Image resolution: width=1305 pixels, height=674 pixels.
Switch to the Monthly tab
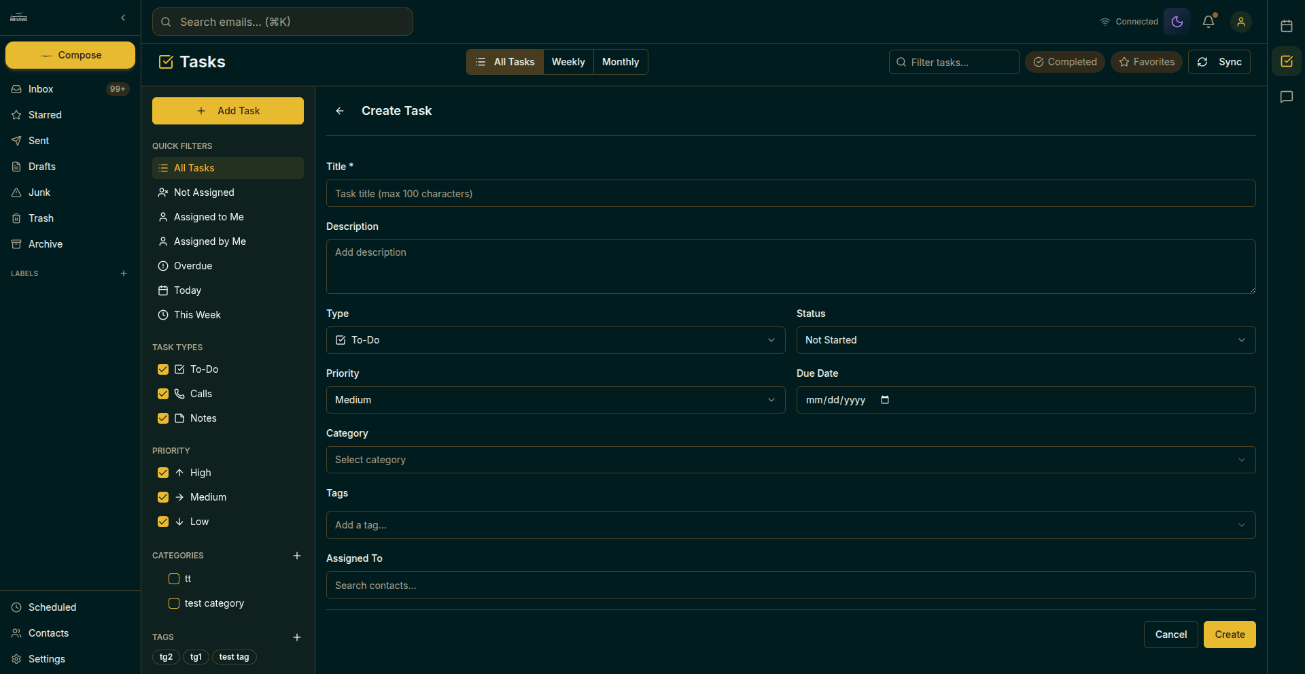[620, 62]
